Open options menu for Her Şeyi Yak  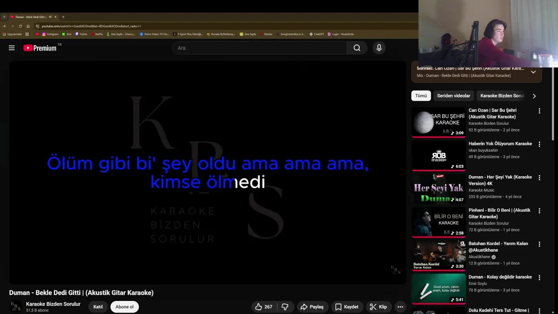(539, 178)
